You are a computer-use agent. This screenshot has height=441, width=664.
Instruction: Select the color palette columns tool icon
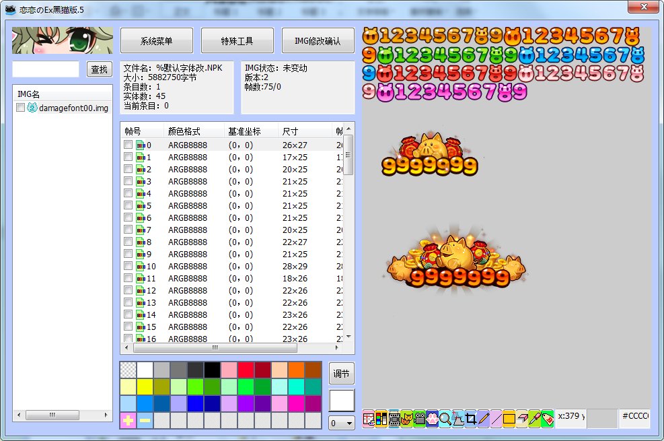381,419
